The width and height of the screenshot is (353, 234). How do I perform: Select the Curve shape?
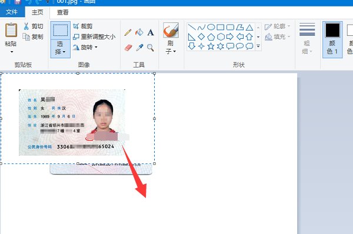tap(201, 27)
